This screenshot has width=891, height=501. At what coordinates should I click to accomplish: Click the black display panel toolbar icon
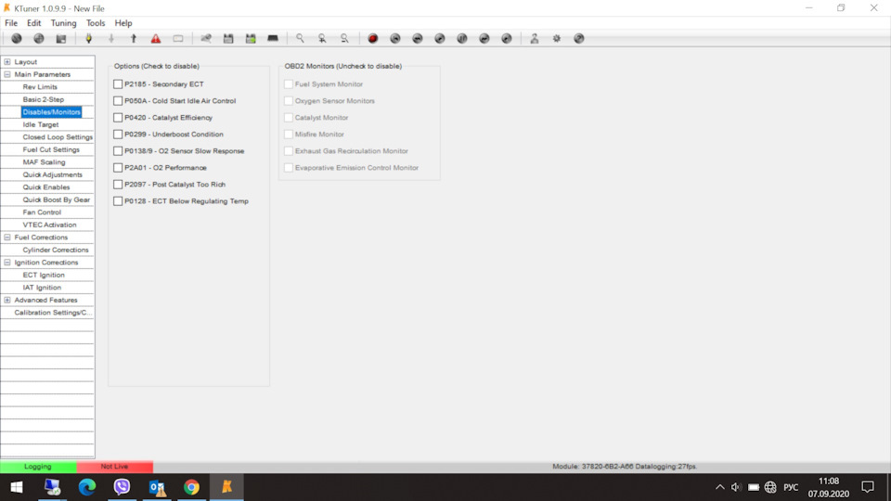coord(273,39)
